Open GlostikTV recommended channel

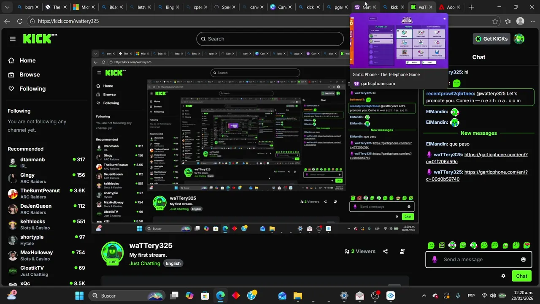(x=46, y=271)
